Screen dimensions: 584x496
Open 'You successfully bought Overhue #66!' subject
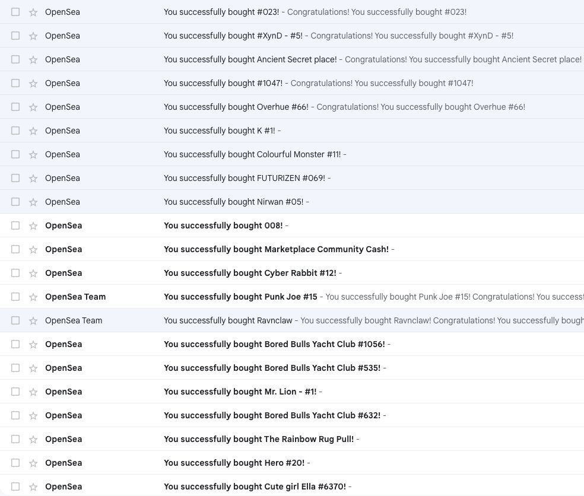[236, 107]
